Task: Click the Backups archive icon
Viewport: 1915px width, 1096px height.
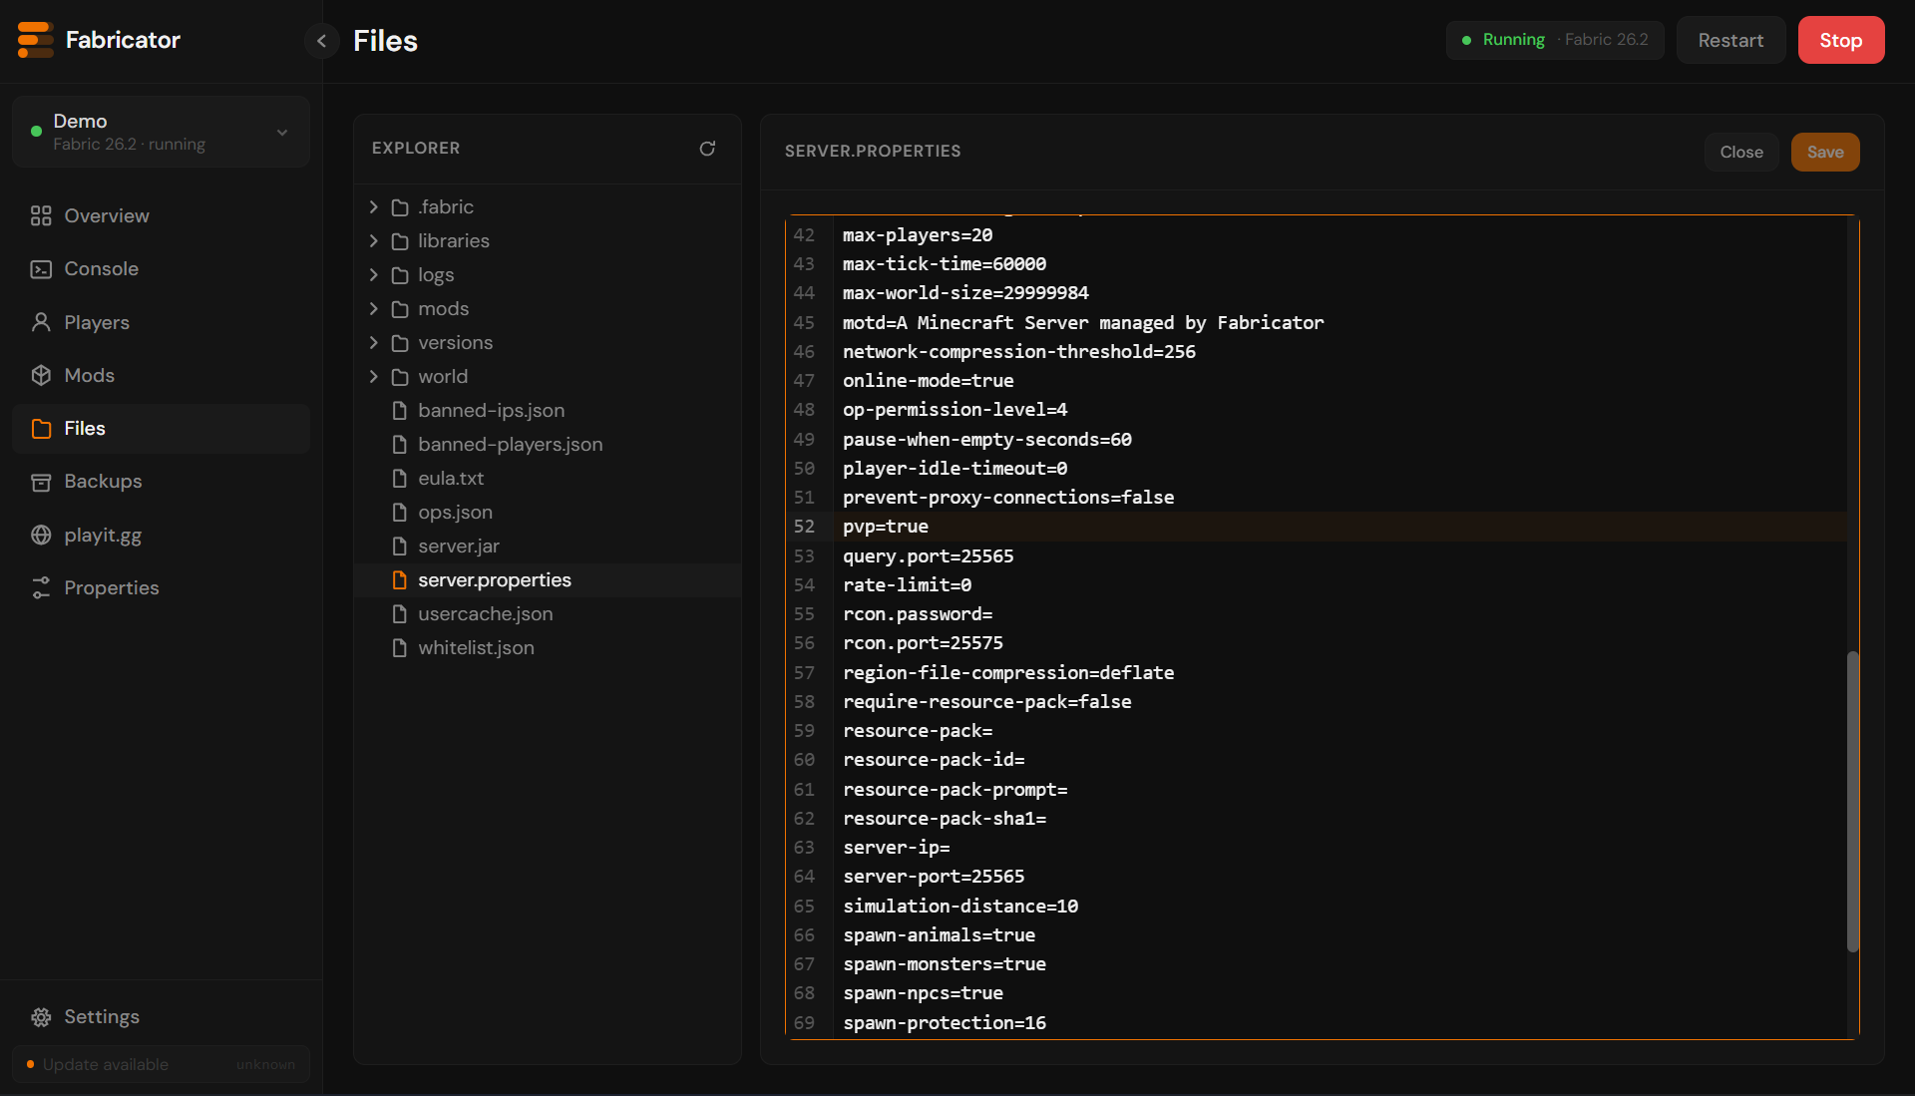Action: click(41, 482)
